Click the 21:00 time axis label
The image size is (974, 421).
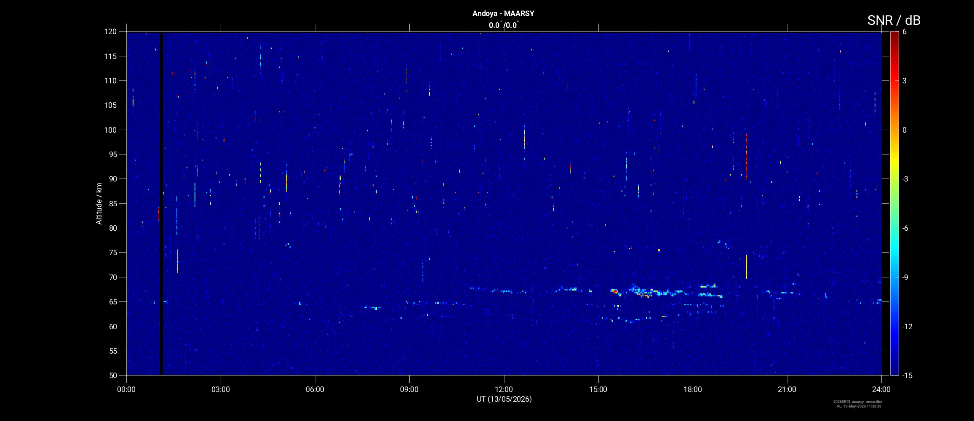click(x=787, y=389)
